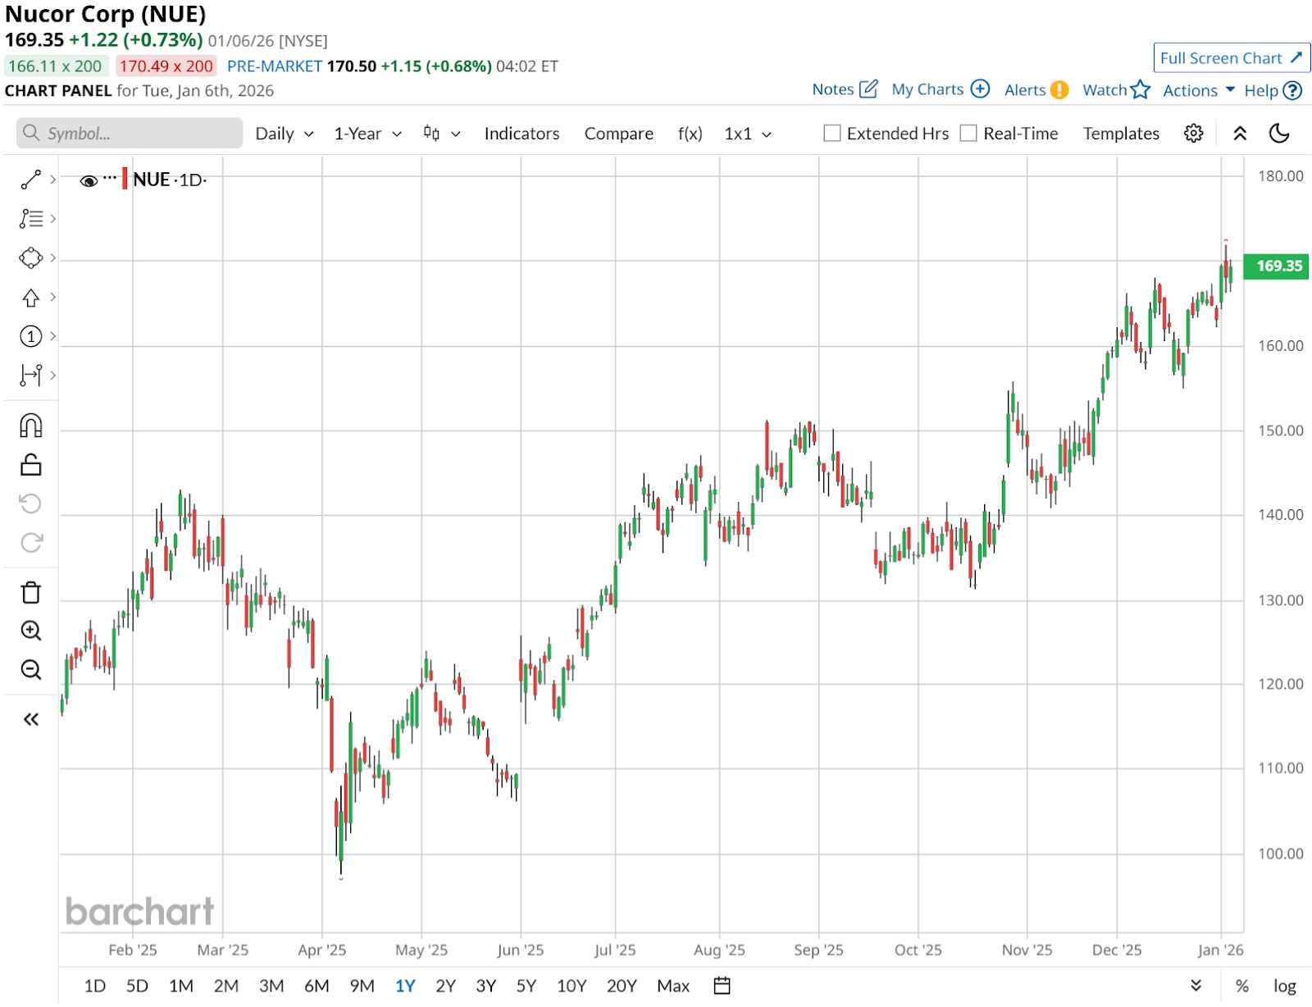Click the red NUE series color swatch
The height and width of the screenshot is (1007, 1312).
coord(125,179)
